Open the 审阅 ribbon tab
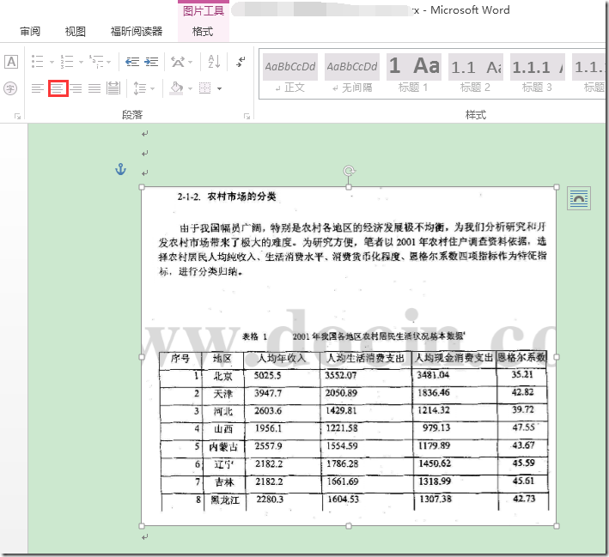The height and width of the screenshot is (557, 609). tap(30, 32)
